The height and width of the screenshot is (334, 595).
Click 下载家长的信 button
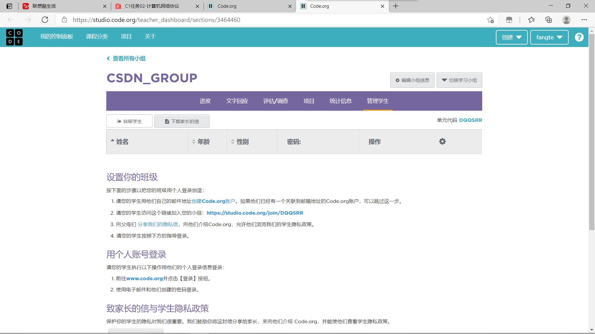[182, 121]
